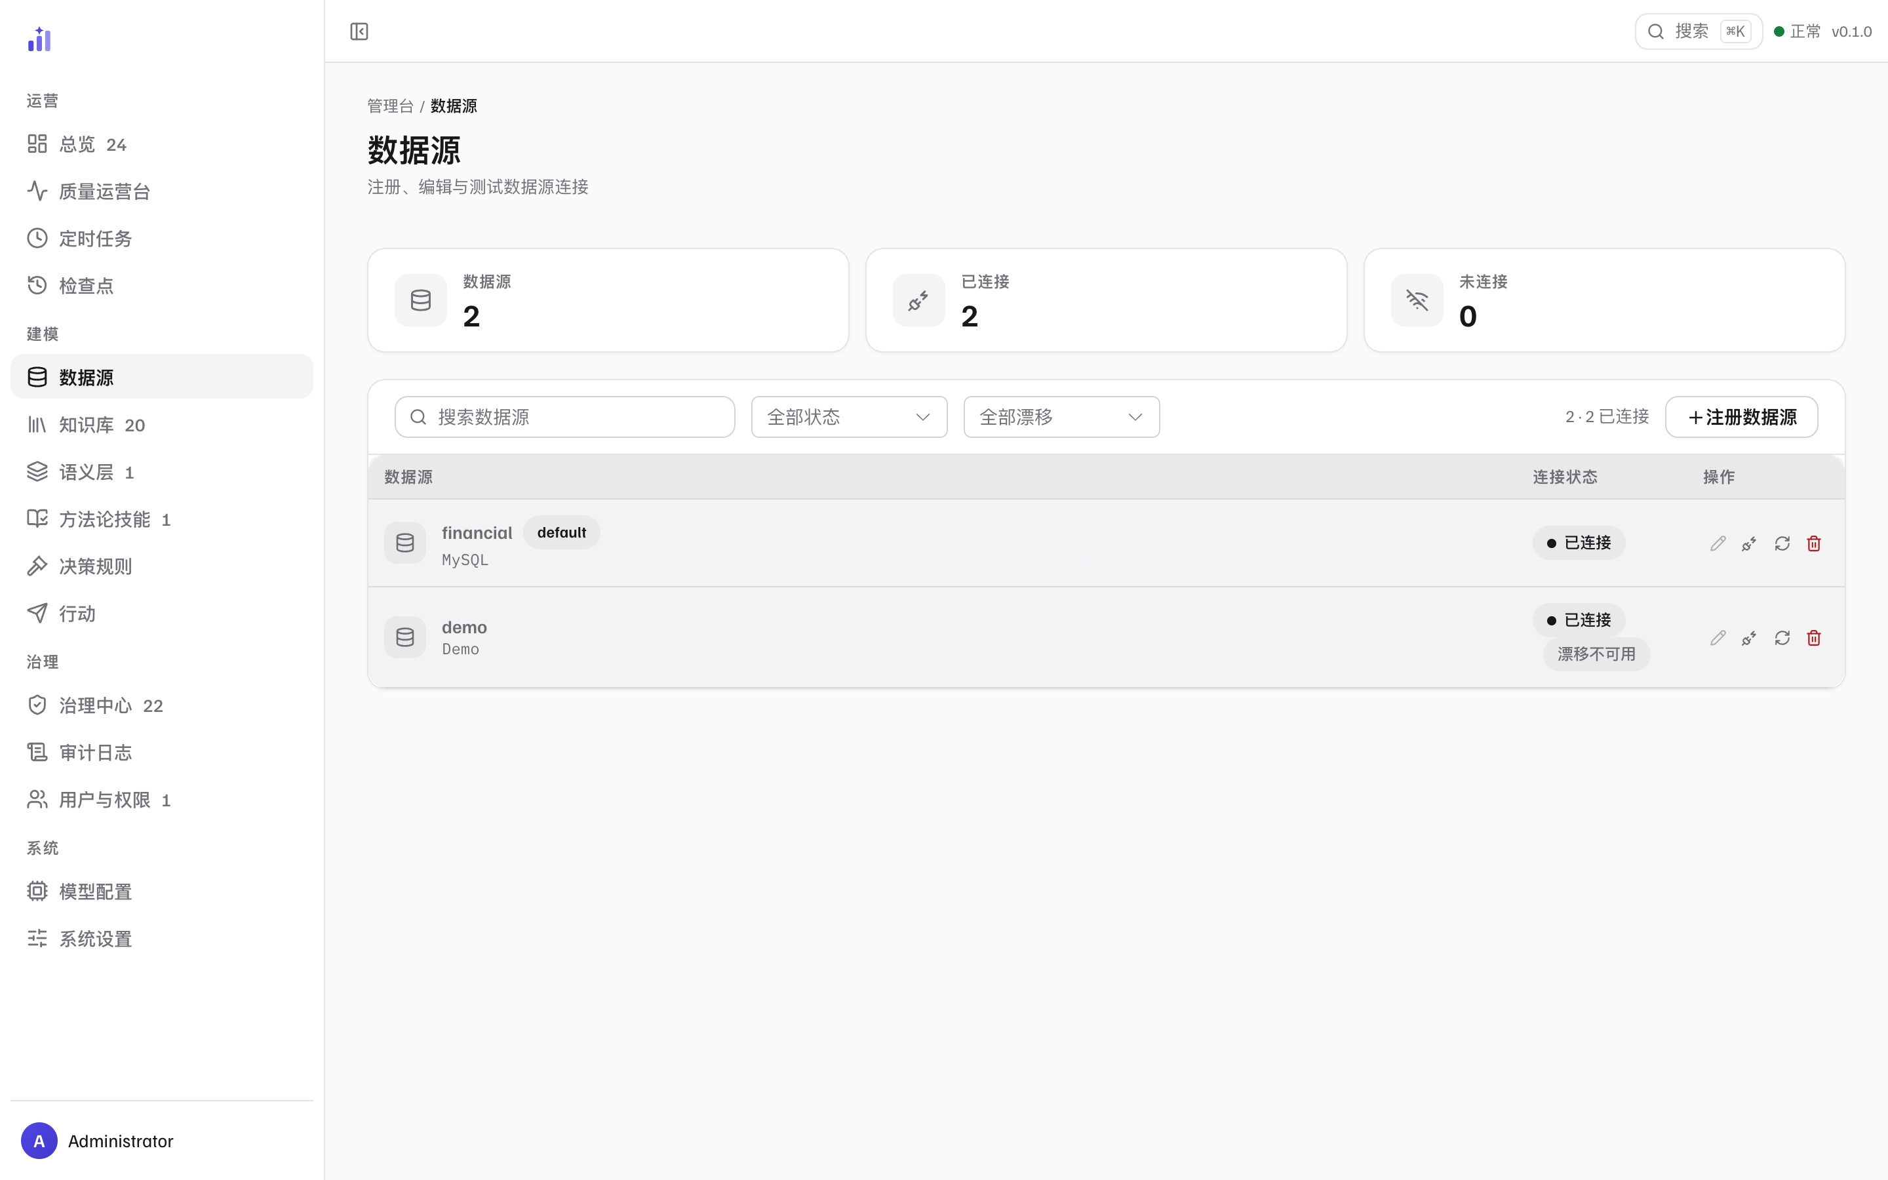
Task: Click the 已连接 status badge for demo
Action: 1579,620
